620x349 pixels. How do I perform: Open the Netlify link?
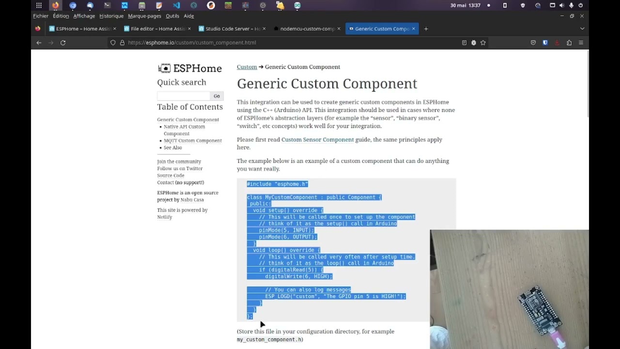click(164, 217)
